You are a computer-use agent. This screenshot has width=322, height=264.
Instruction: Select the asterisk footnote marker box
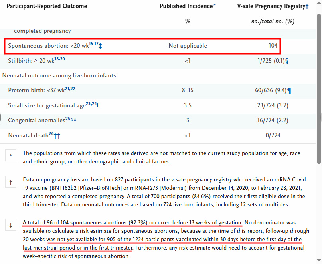coord(11,156)
